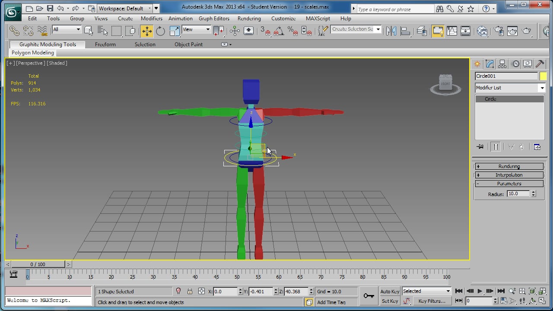This screenshot has height=311, width=553.
Task: Open the Modifier List dropdown
Action: click(510, 88)
